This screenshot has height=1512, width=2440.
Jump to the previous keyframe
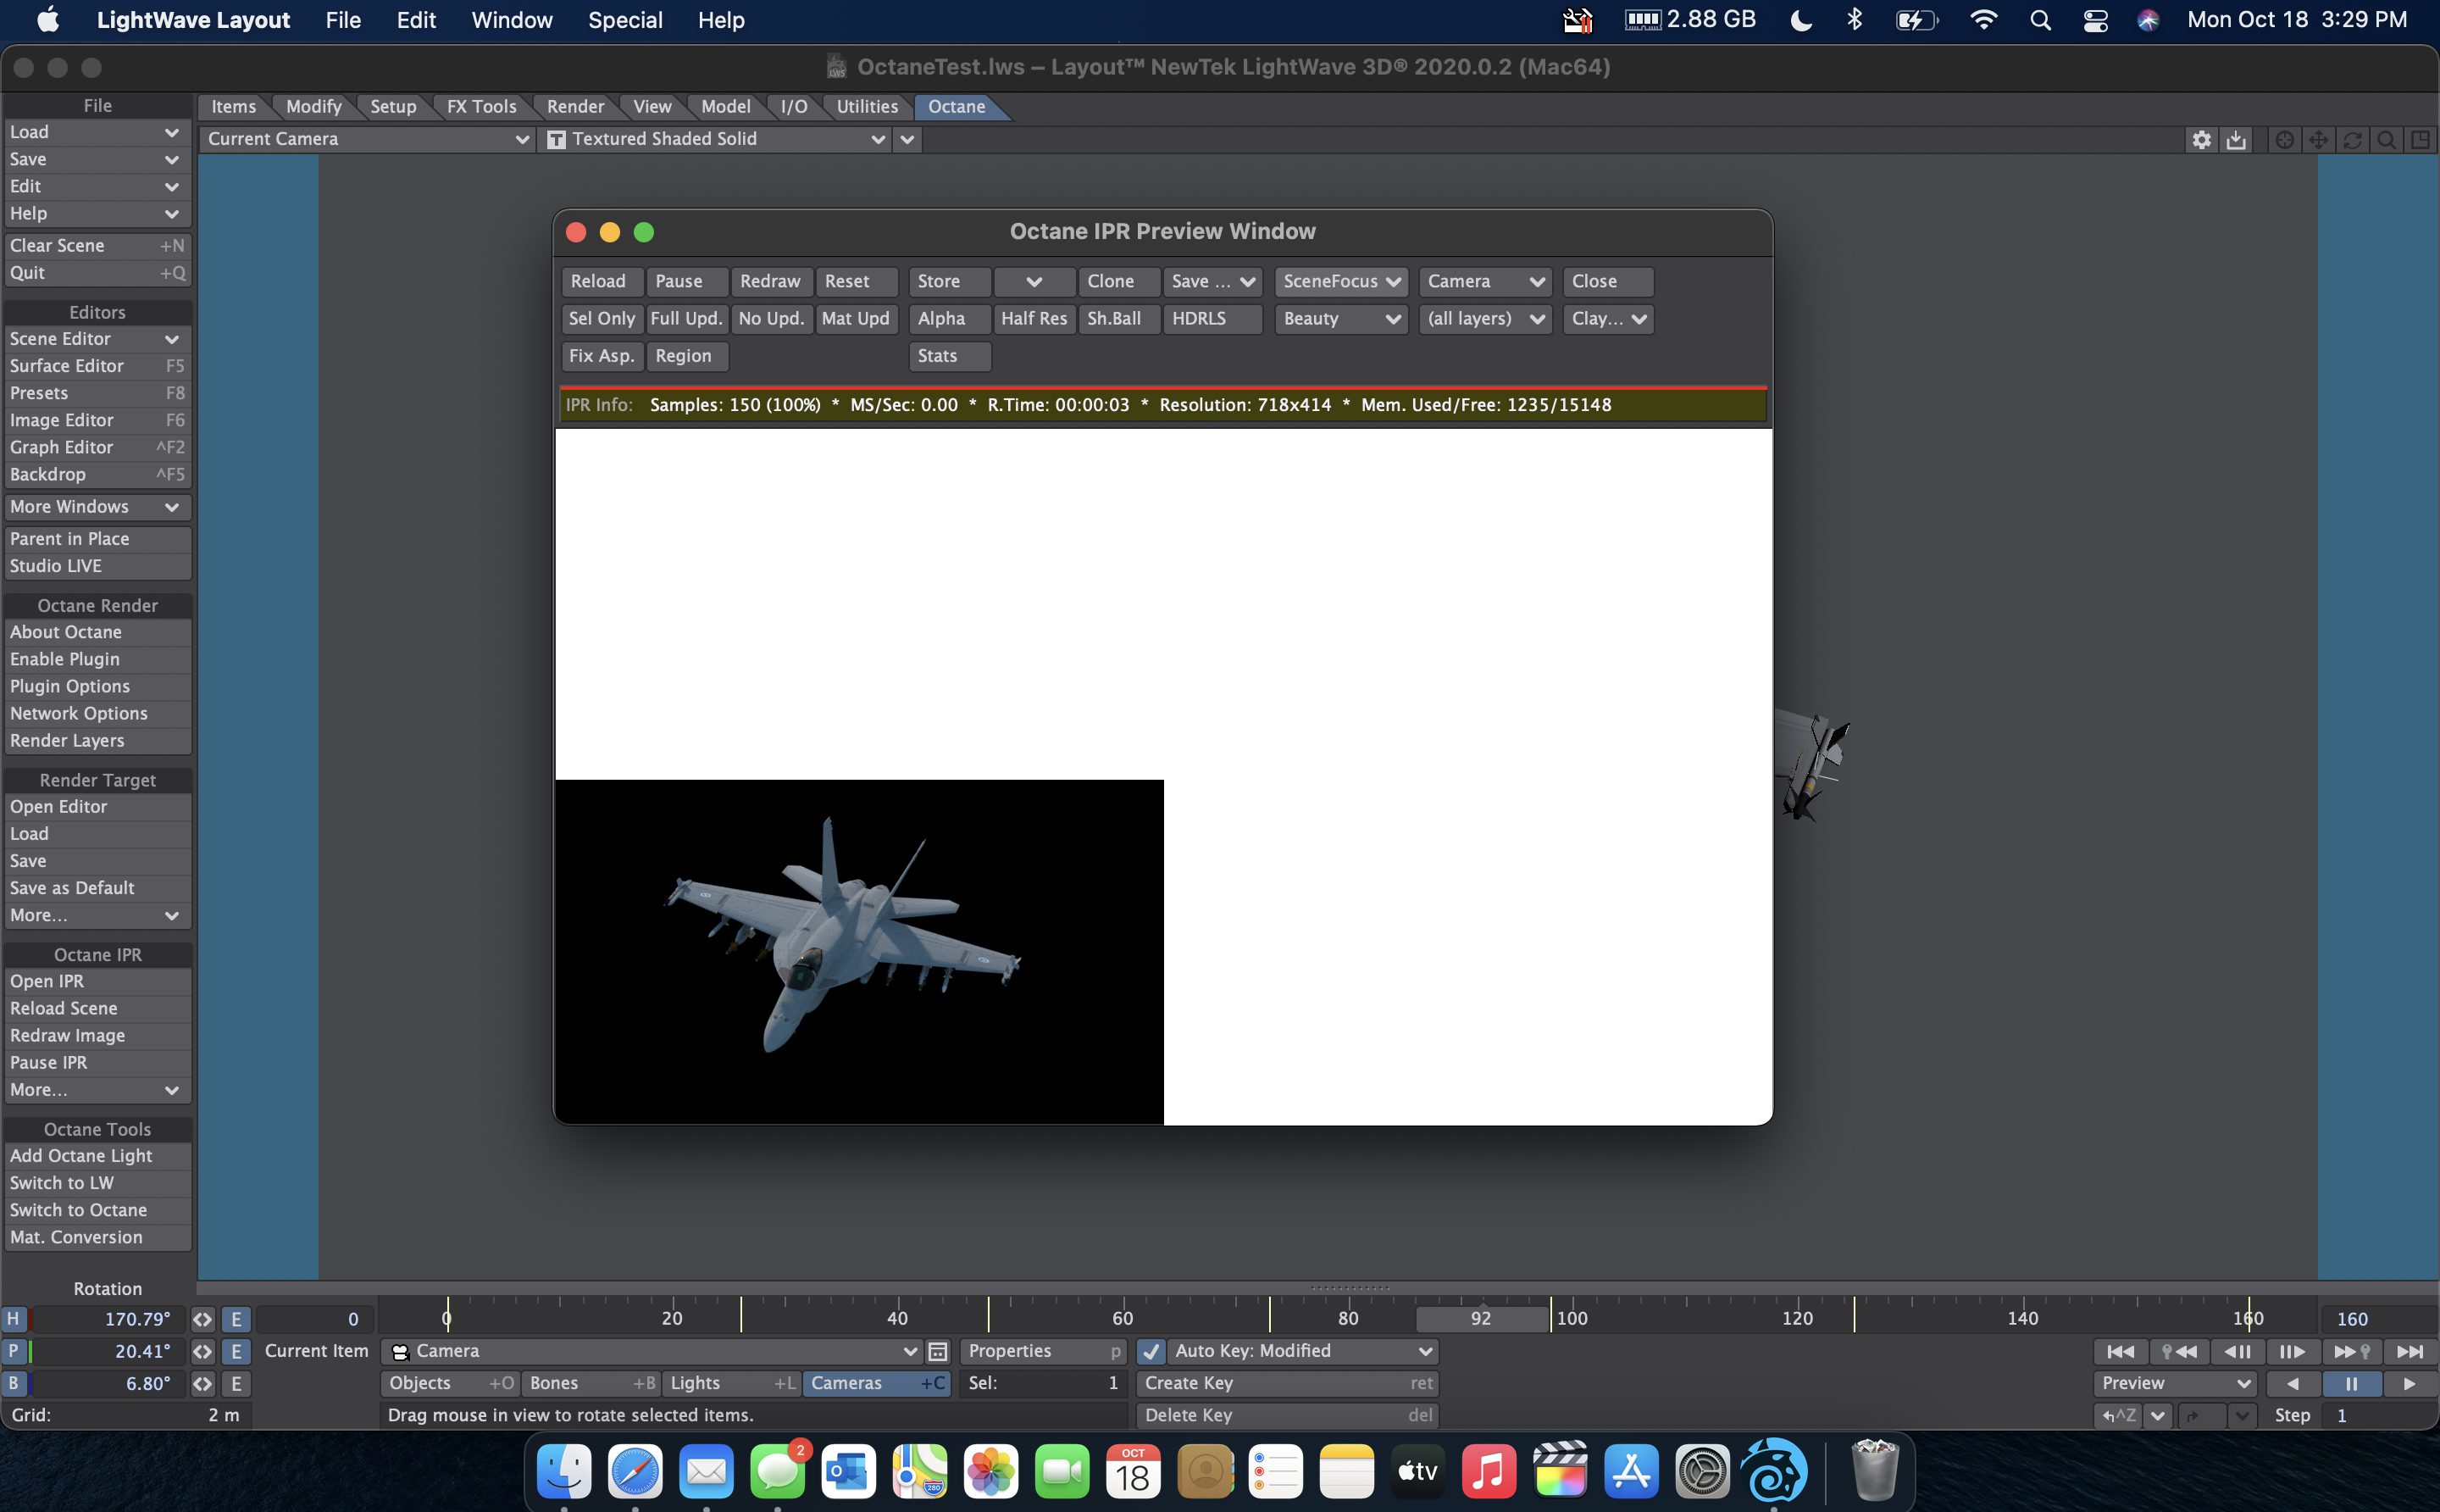point(2178,1351)
